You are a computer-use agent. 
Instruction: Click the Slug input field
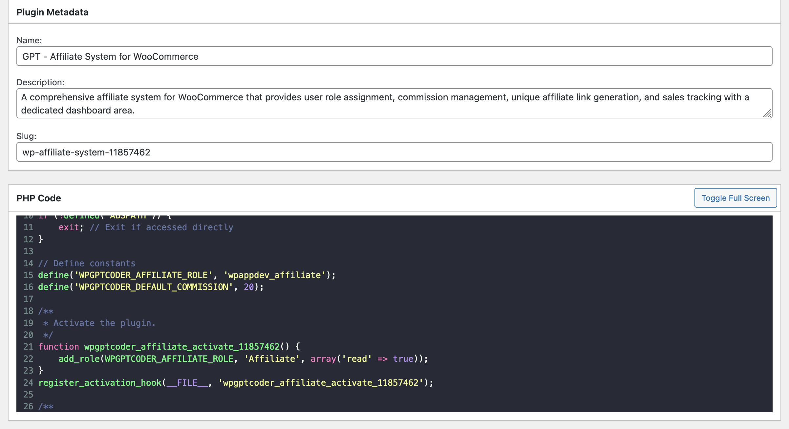click(x=394, y=152)
